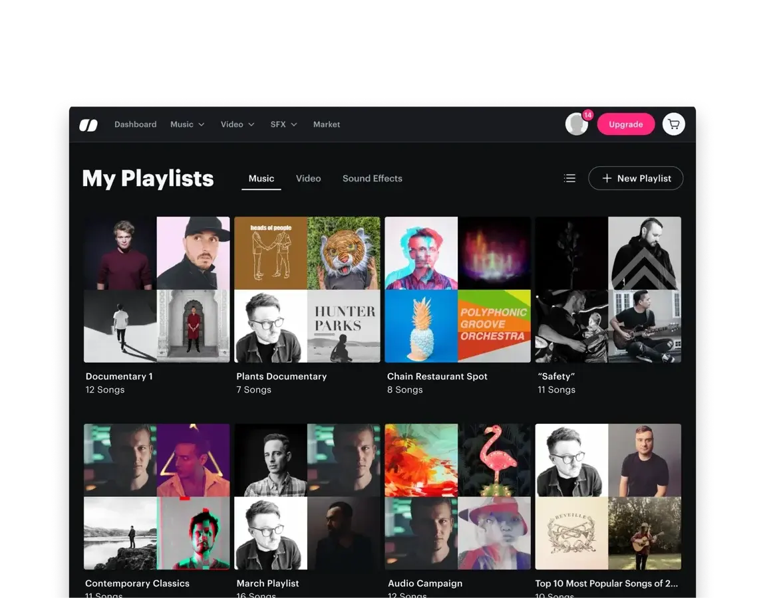
Task: Click the notification badge showing 14
Action: pos(587,115)
